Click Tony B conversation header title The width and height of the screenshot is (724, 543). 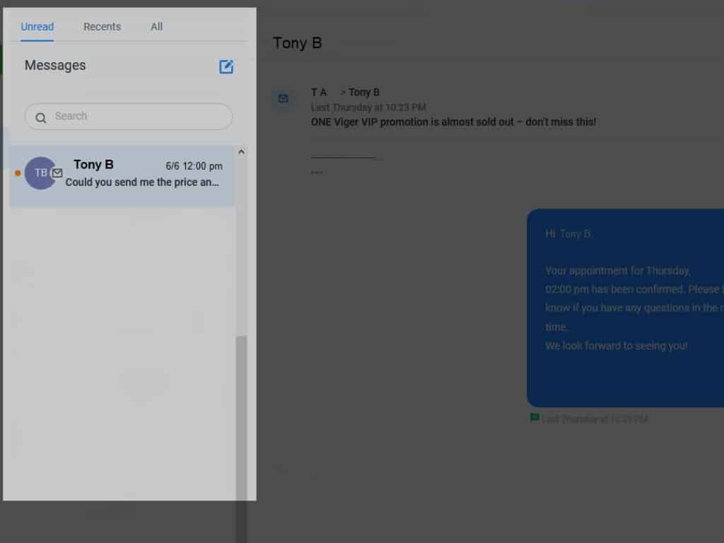pos(297,43)
